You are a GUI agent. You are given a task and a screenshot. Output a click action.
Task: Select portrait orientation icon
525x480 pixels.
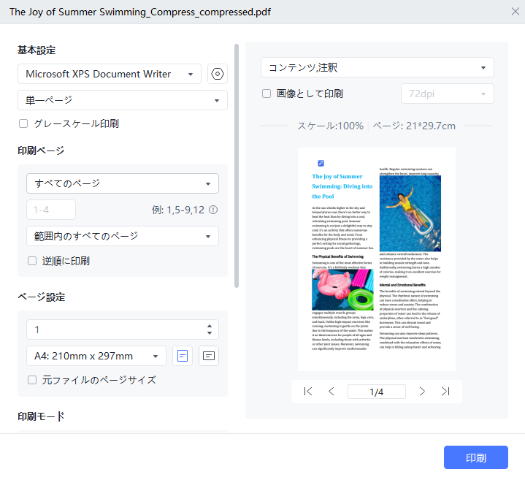[183, 356]
